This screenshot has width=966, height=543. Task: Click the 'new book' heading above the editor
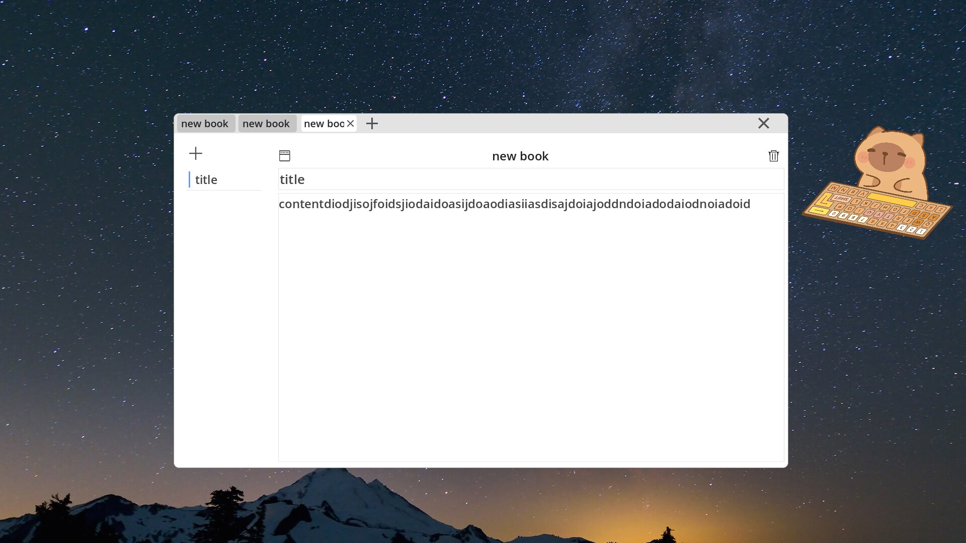click(520, 156)
